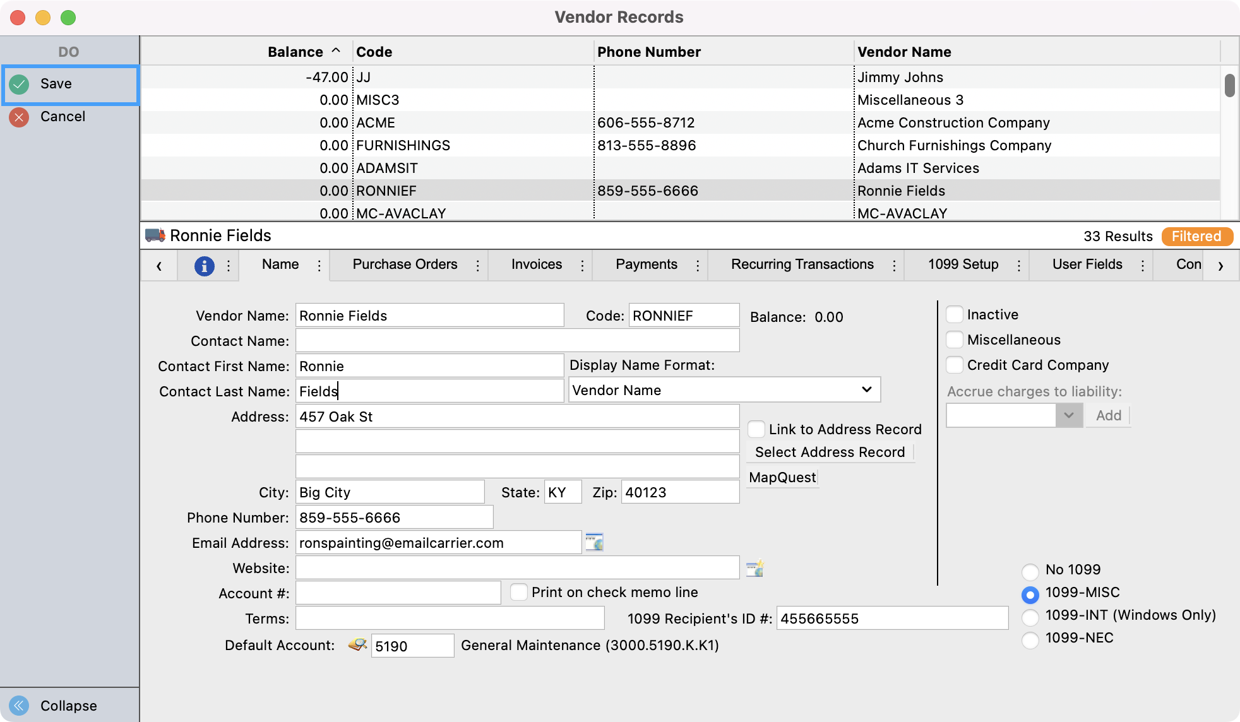The width and height of the screenshot is (1240, 722).
Task: Click the MapQuest button
Action: click(x=782, y=478)
